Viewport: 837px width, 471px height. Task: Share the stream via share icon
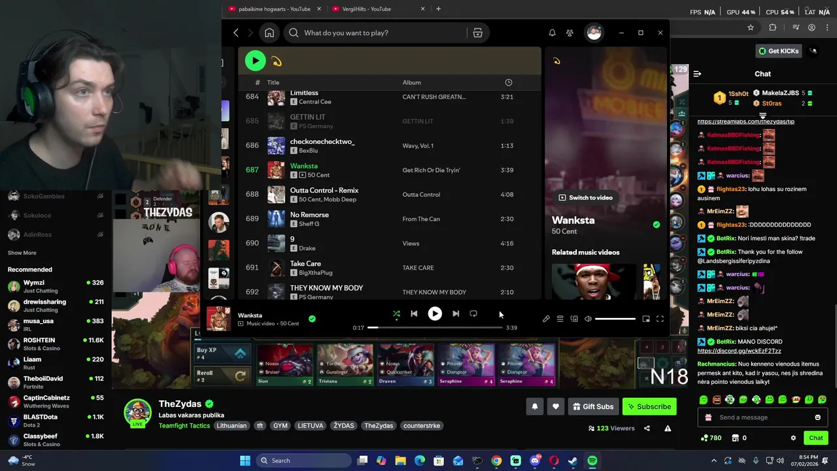[x=647, y=428]
